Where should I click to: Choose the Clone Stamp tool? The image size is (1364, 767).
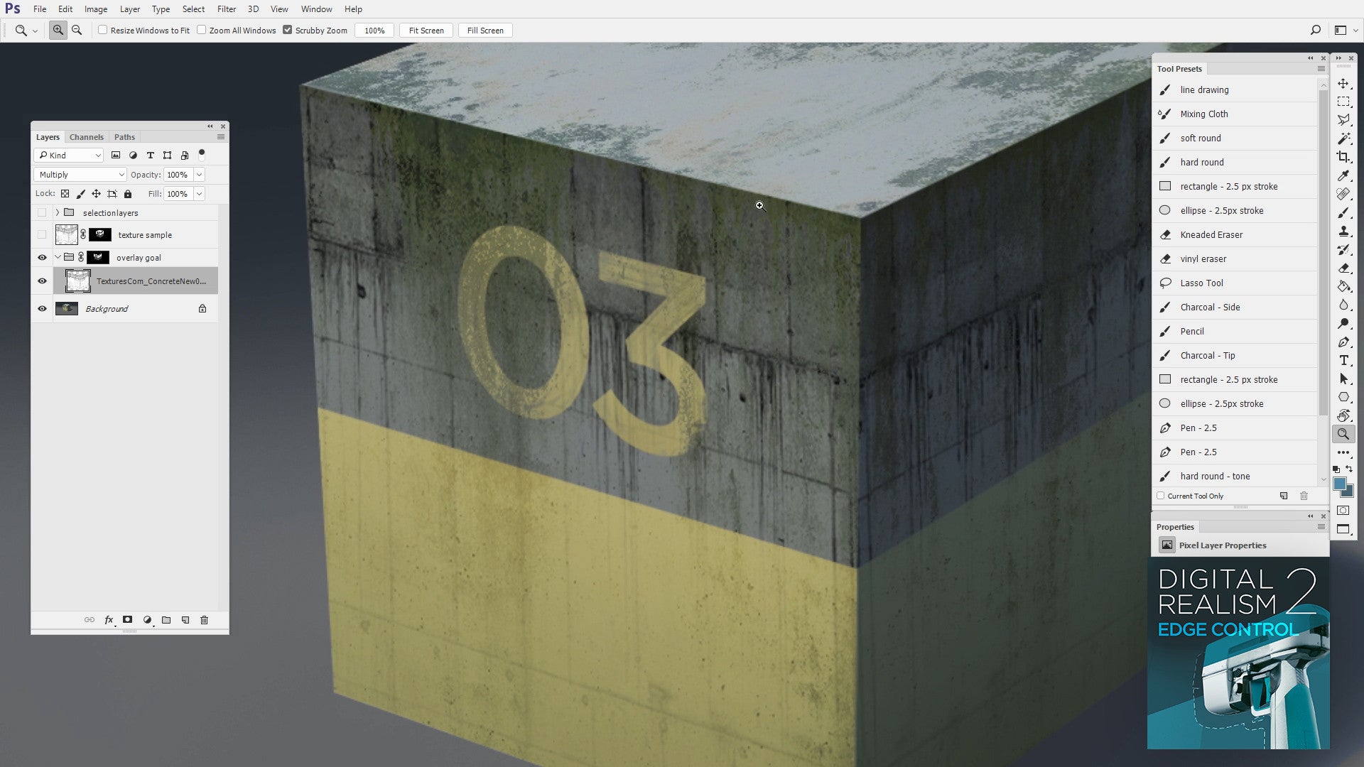(x=1343, y=232)
